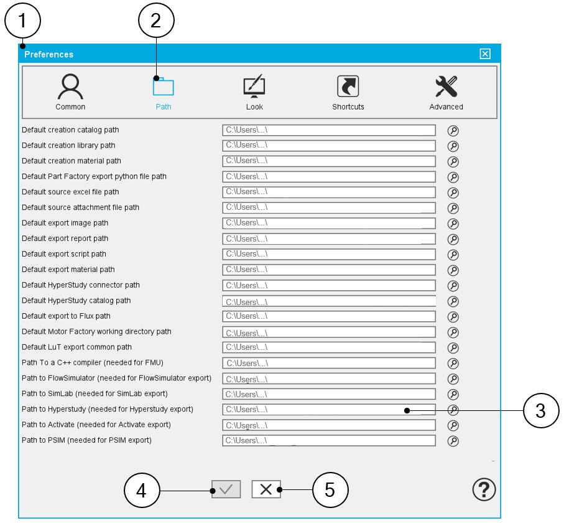Screen dimensions: 564x523
Task: Click the default export report path field
Action: click(x=329, y=239)
